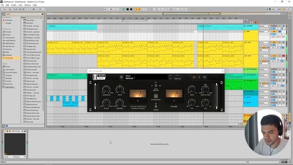Image resolution: width=293 pixels, height=165 pixels.
Task: Open the arp1 track All Ins dropdown
Action: click(264, 43)
